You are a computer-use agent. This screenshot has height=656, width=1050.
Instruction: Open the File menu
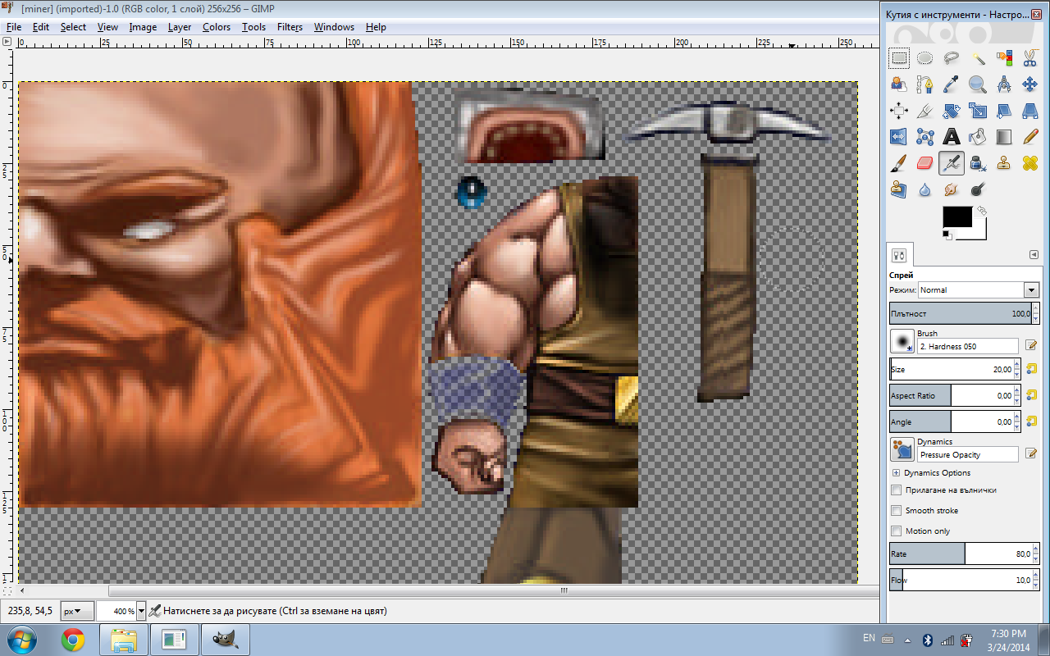(x=14, y=27)
